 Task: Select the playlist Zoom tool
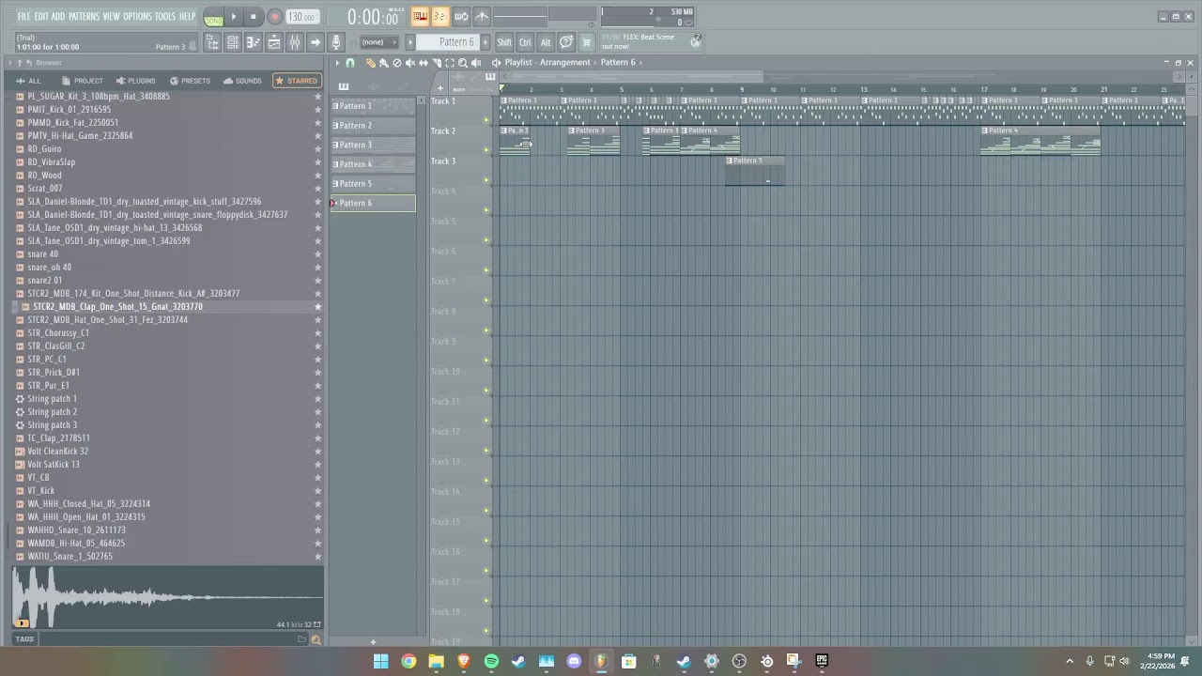pos(463,63)
